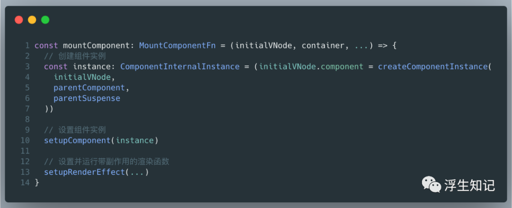Place cursor on parentComponent argument
The width and height of the screenshot is (512, 208).
click(x=91, y=88)
